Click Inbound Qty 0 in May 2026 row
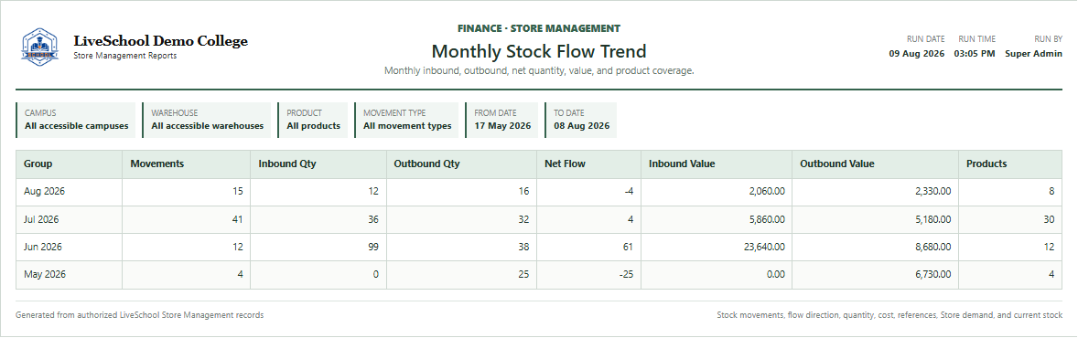The image size is (1078, 338). 318,275
